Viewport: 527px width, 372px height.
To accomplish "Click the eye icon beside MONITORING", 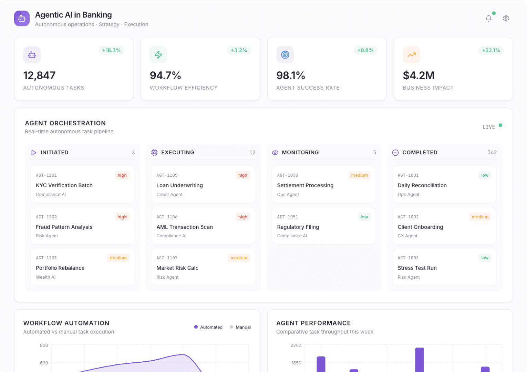I will [x=275, y=153].
